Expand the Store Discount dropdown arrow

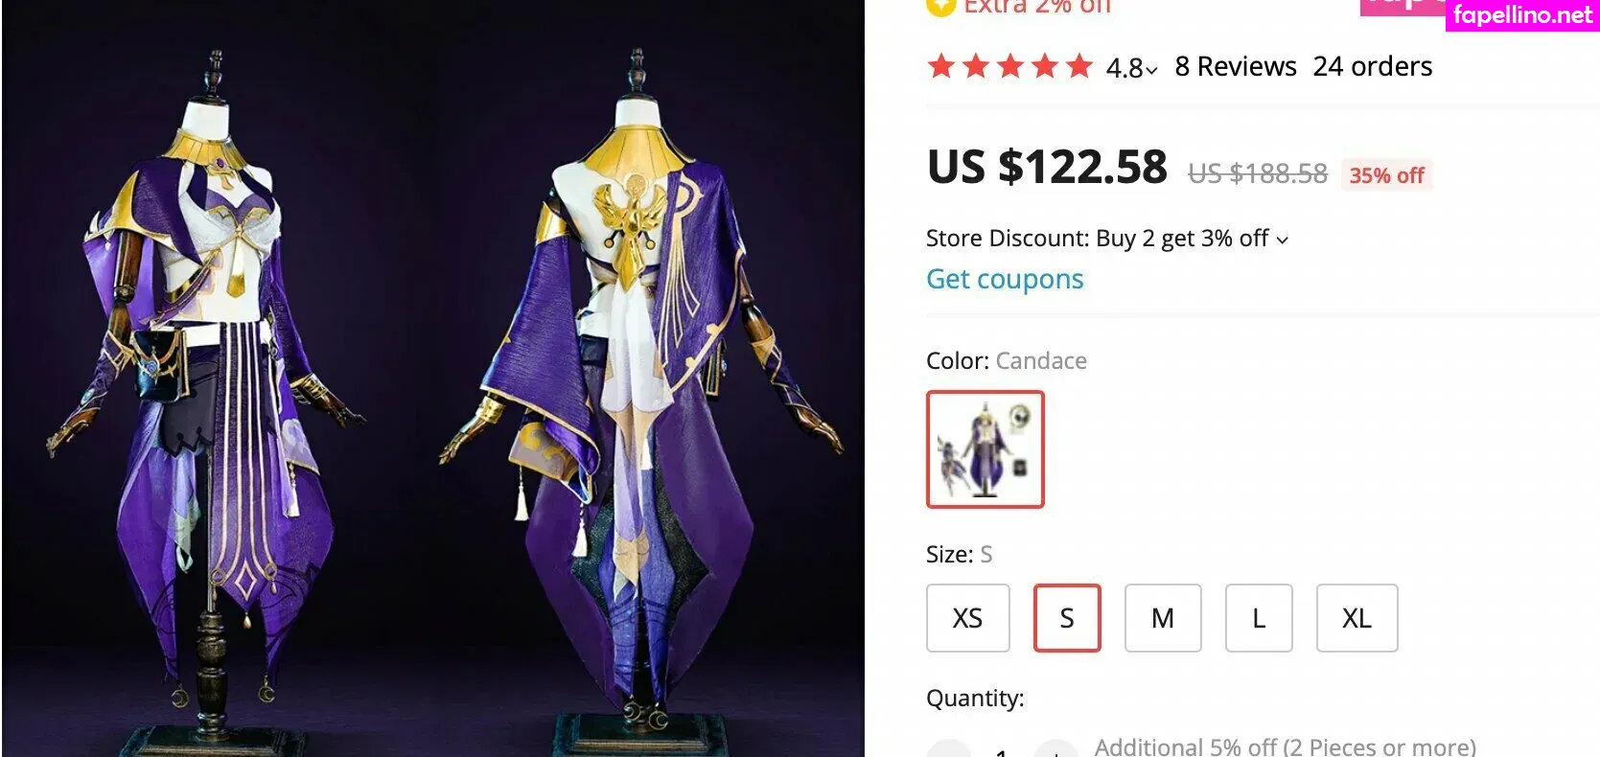1283,240
